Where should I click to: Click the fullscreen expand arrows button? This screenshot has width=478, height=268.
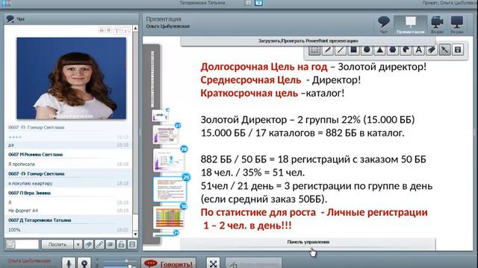point(213,263)
